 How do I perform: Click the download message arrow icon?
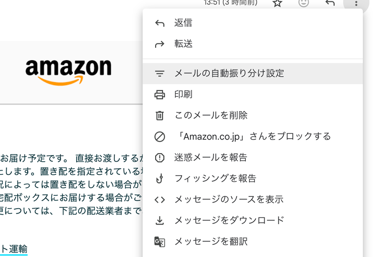(x=160, y=220)
